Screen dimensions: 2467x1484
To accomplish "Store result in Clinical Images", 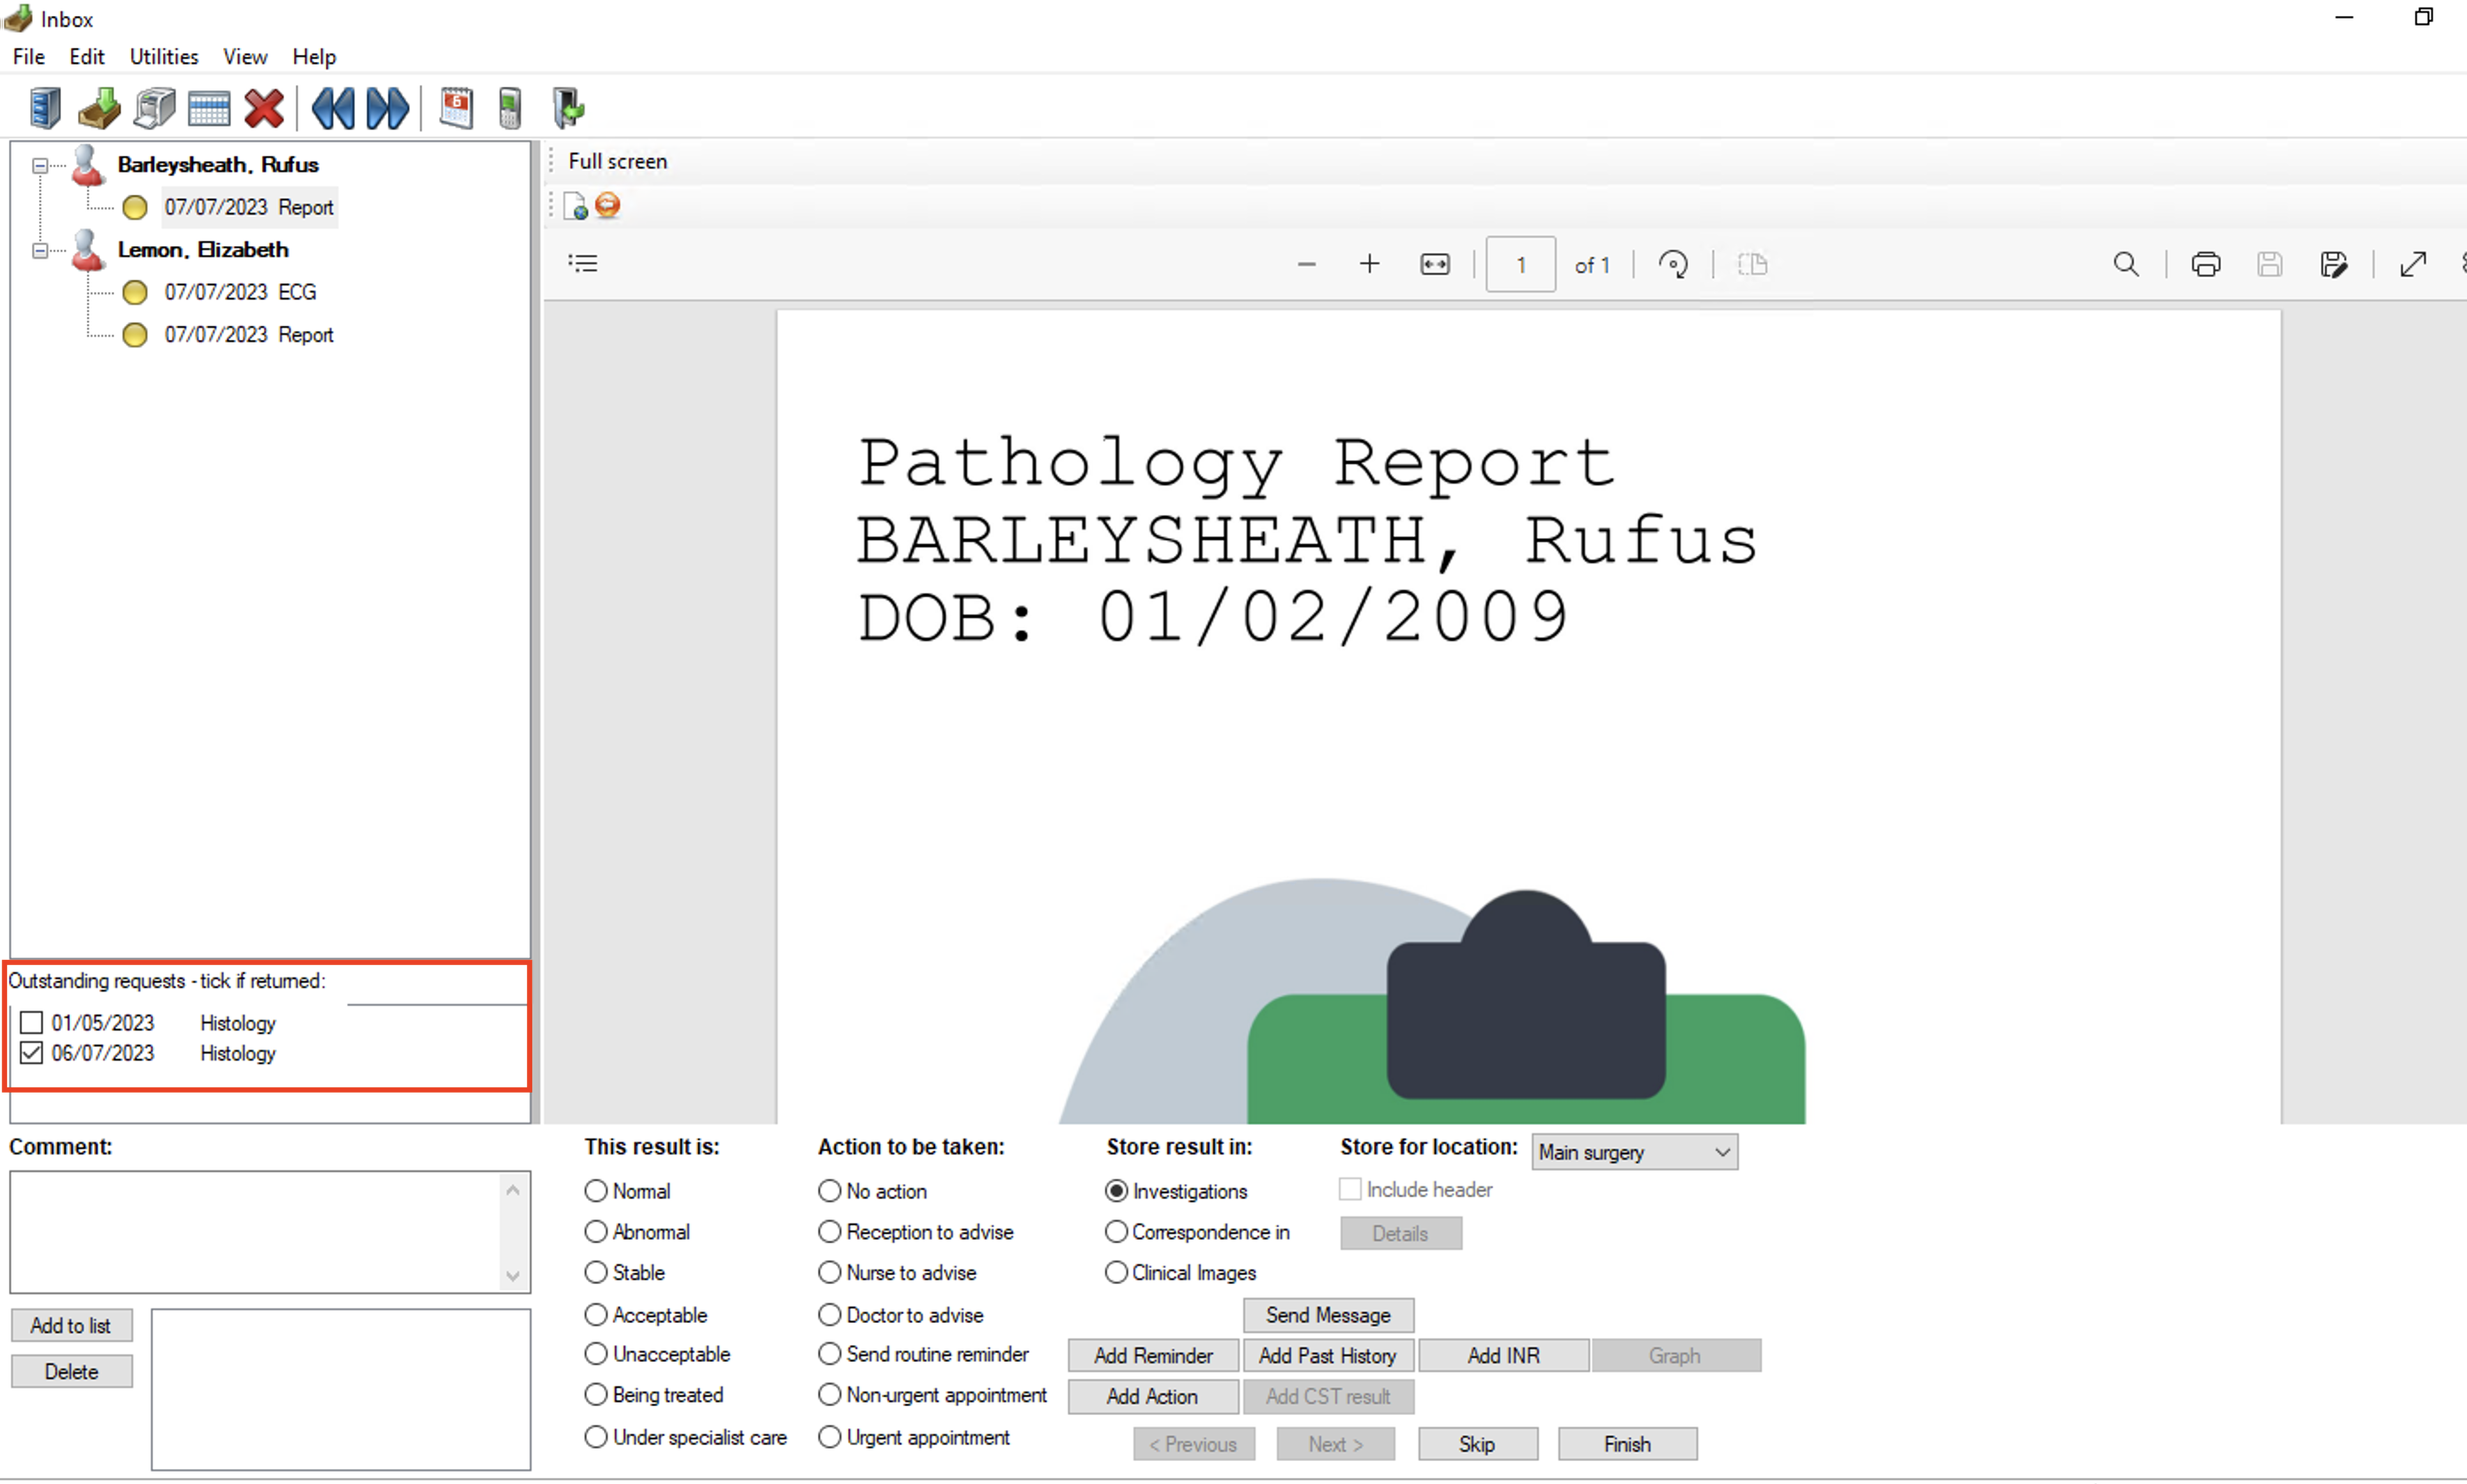I will (x=1116, y=1272).
